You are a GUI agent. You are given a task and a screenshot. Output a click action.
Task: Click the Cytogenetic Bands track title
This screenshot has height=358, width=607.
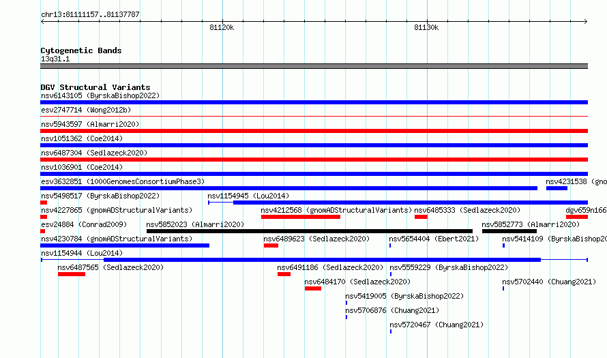(x=81, y=50)
